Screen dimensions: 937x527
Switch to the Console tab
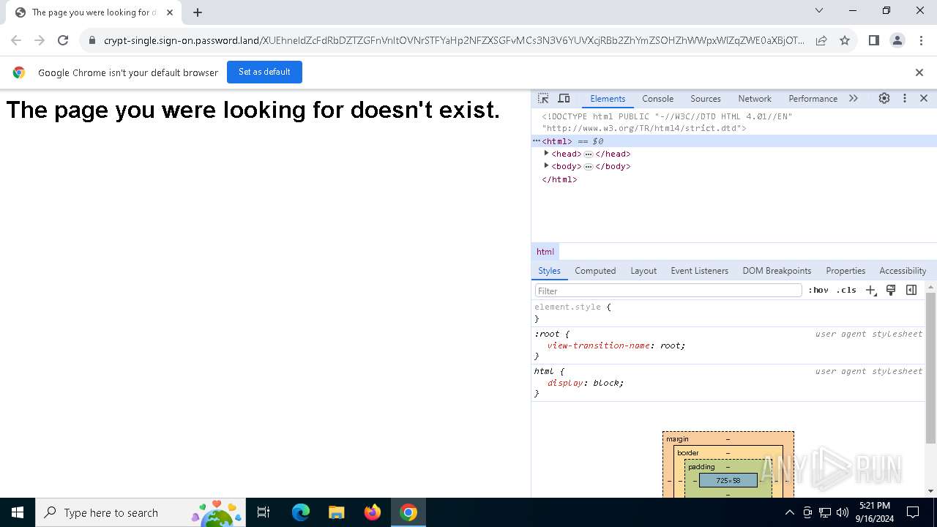657,99
